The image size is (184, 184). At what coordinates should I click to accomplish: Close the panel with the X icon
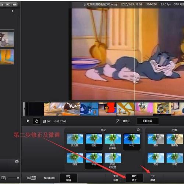17,162
